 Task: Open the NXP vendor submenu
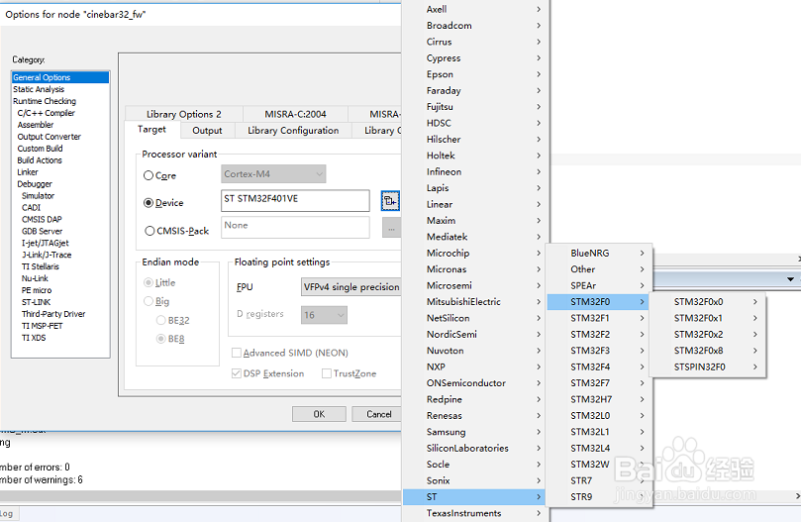tap(474, 367)
